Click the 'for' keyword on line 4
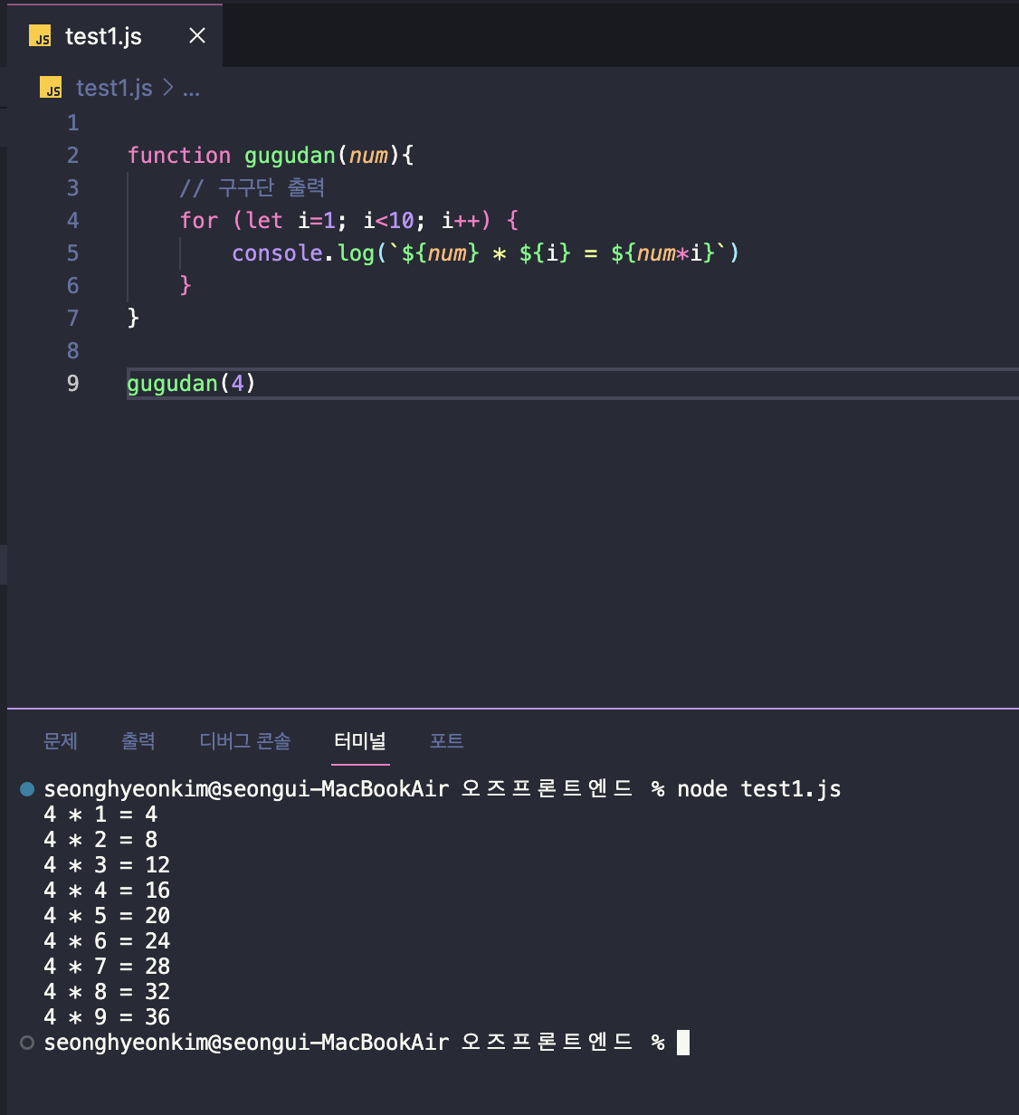1019x1115 pixels. 199,221
